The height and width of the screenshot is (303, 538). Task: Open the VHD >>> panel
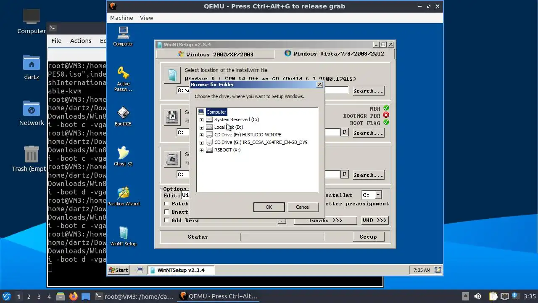(374, 221)
